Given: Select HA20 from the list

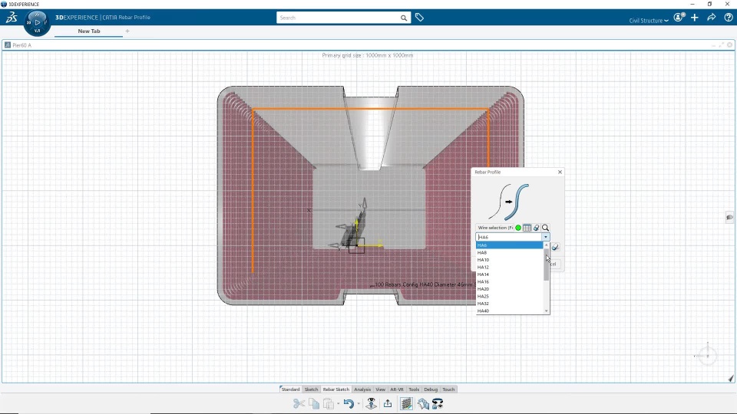Looking at the screenshot, I should click(x=510, y=289).
